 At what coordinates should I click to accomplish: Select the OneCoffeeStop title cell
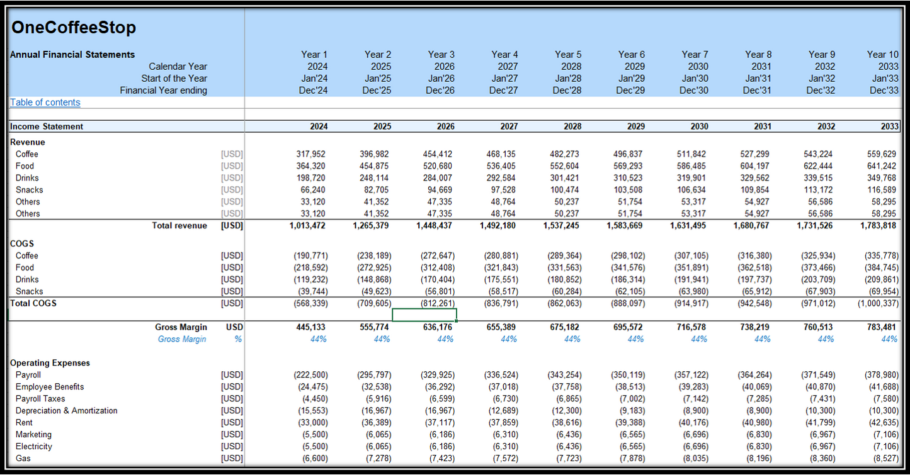74,28
